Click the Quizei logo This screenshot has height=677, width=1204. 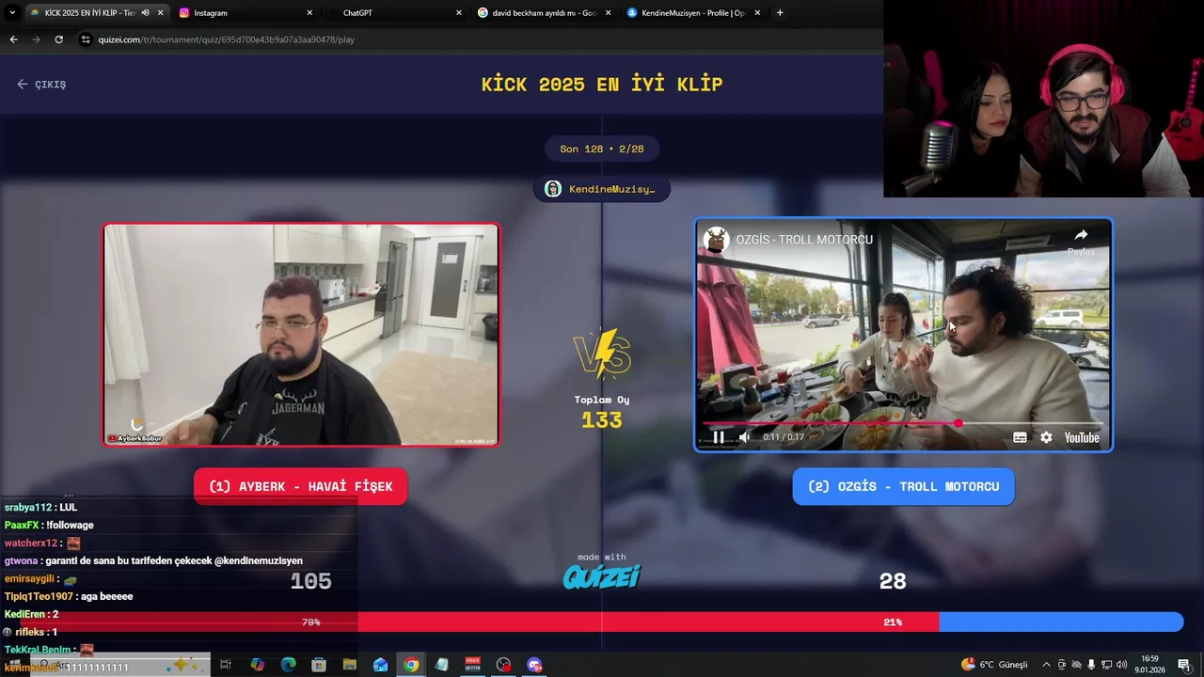(x=602, y=575)
